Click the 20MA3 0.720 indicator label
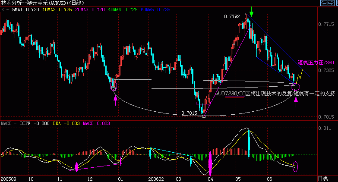Screen dimensions: 338x182 pos(90,9)
